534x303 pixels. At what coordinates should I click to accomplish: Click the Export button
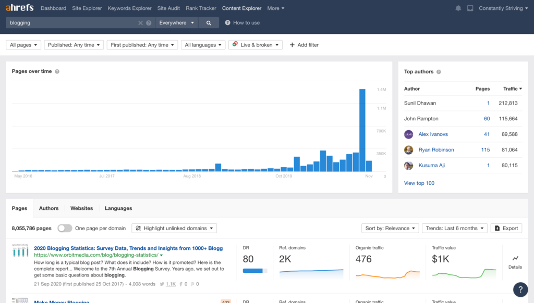pos(506,228)
